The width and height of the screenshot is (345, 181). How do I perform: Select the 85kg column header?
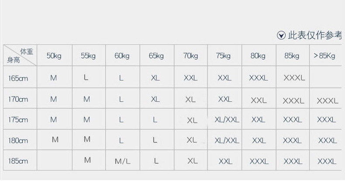click(292, 56)
